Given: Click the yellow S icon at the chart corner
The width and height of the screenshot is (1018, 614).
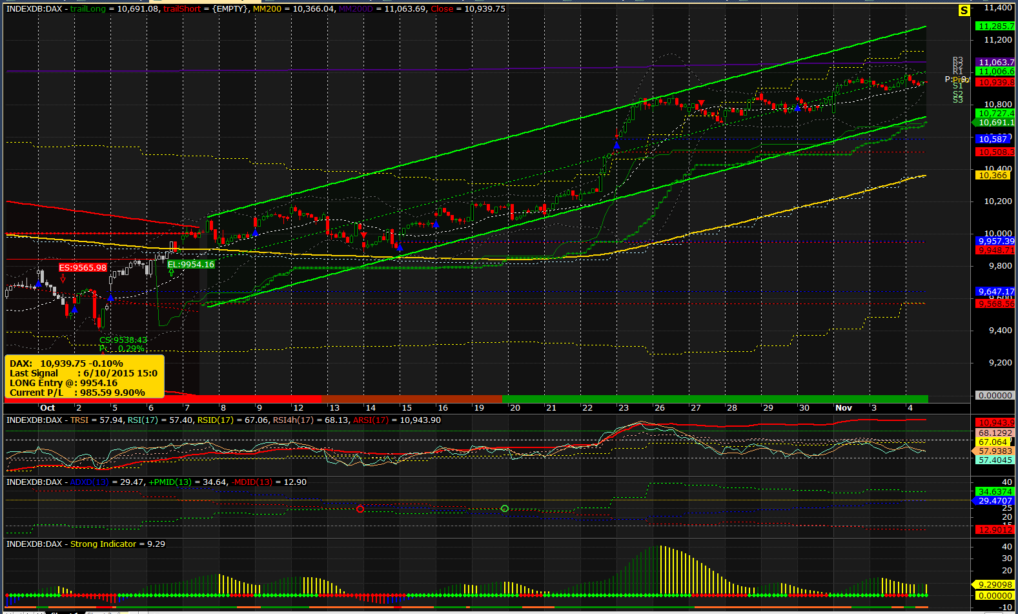Looking at the screenshot, I should pos(964,10).
